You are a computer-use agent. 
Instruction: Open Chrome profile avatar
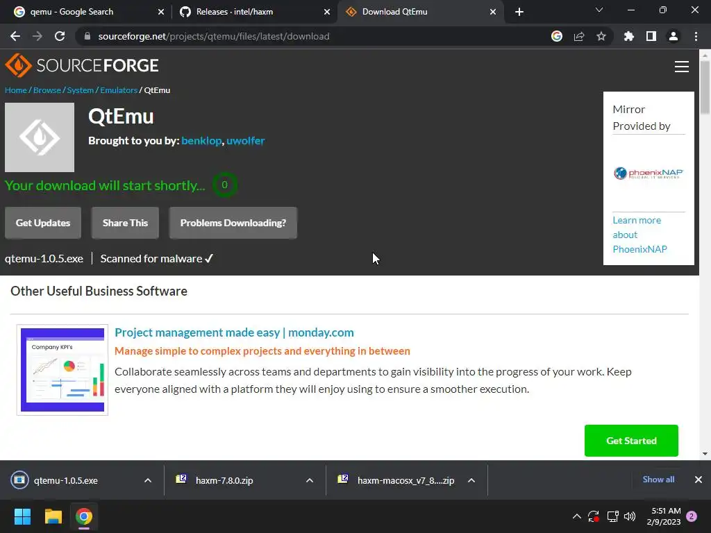tap(674, 36)
